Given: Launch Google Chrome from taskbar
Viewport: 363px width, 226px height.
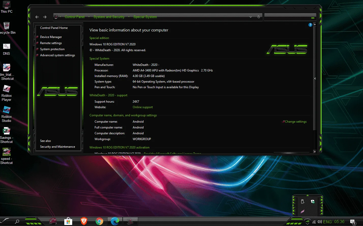Looking at the screenshot, I should click(99, 221).
